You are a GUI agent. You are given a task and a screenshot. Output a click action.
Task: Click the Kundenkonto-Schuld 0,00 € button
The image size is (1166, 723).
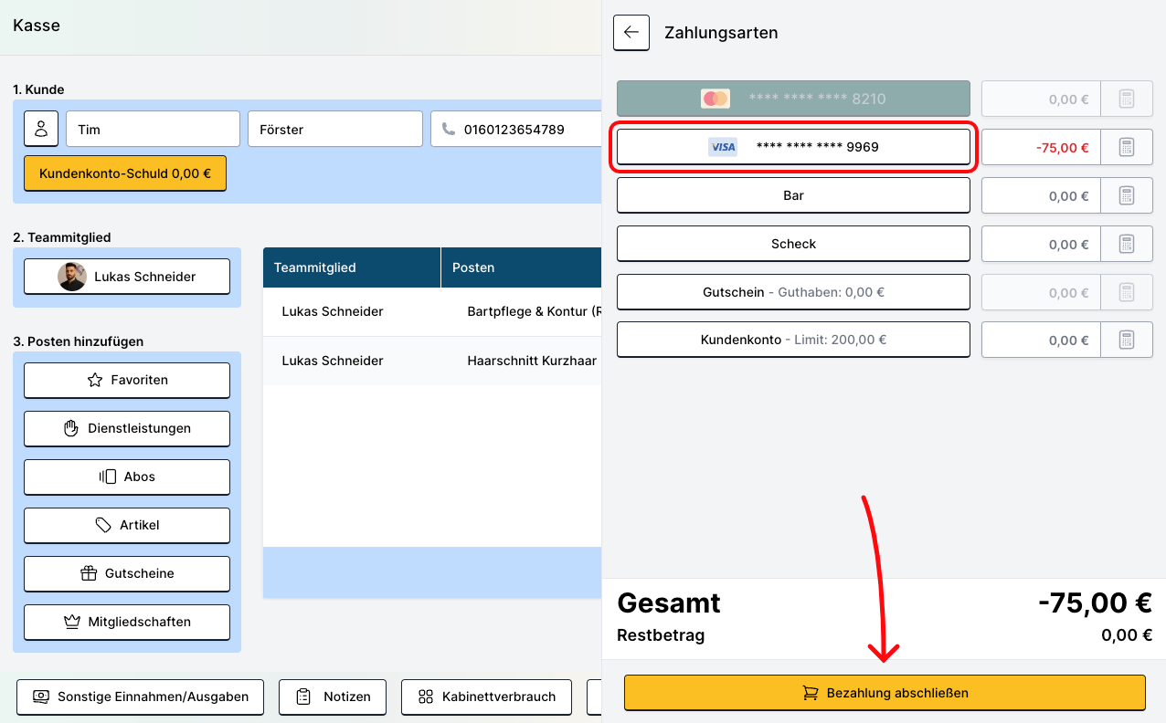coord(125,173)
